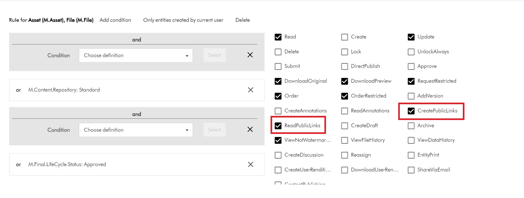524x198 pixels.
Task: Check the ShareViaEmail permission
Action: pos(411,170)
